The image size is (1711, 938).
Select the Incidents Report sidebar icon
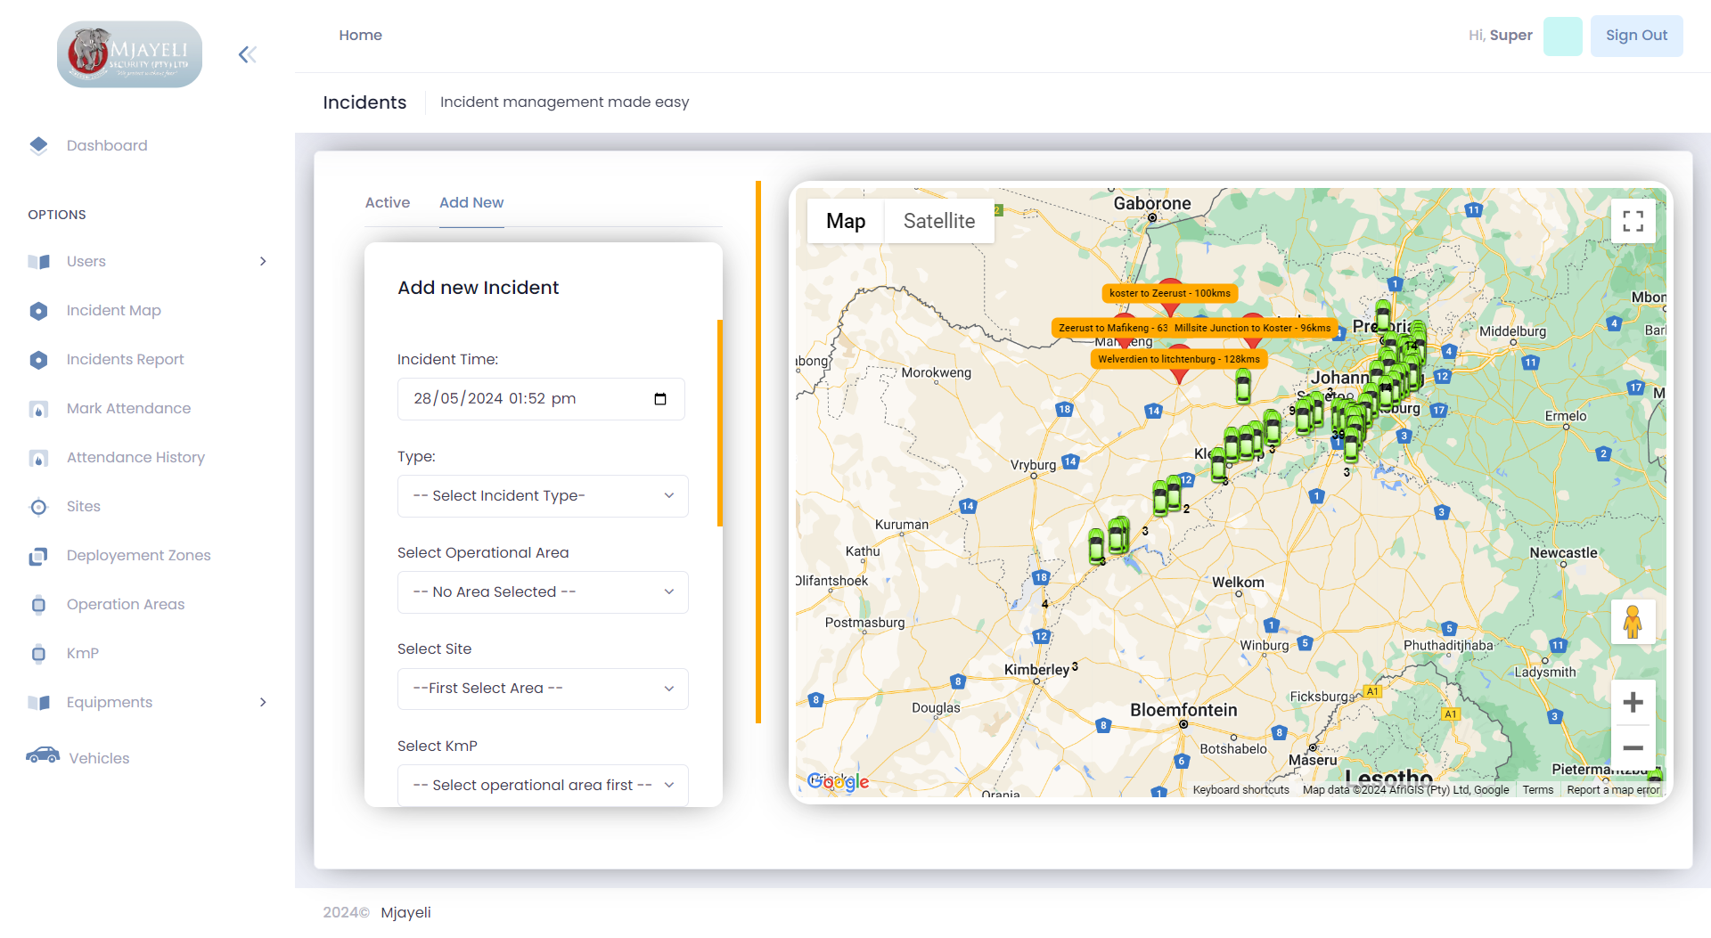38,359
